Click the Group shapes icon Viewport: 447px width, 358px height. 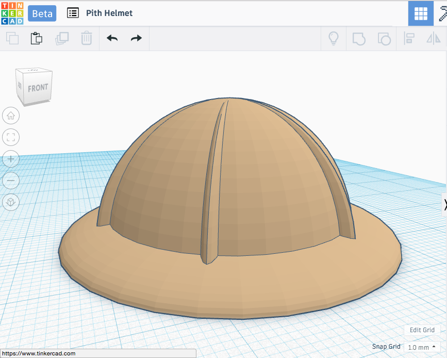[359, 39]
